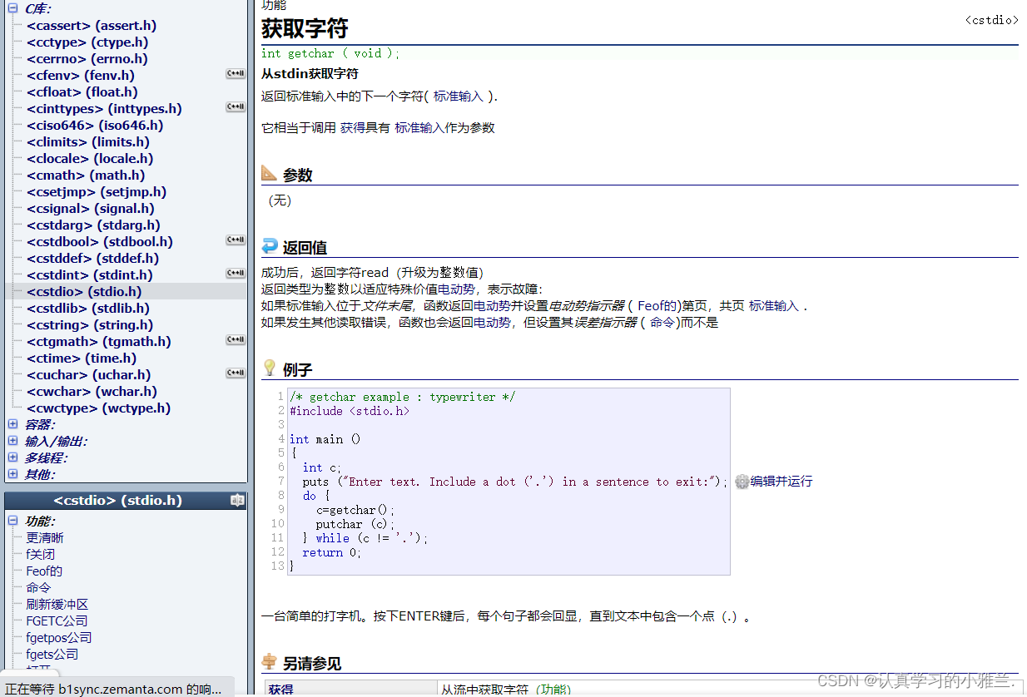Open the fgetpos公司 function entry
The height and width of the screenshot is (697, 1027).
click(59, 638)
